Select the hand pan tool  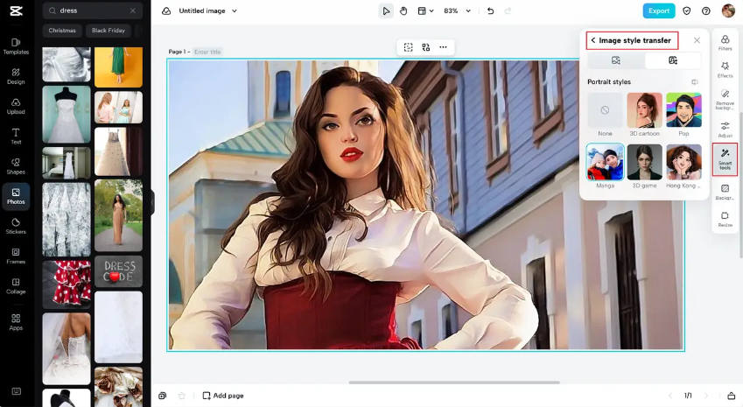click(x=403, y=11)
